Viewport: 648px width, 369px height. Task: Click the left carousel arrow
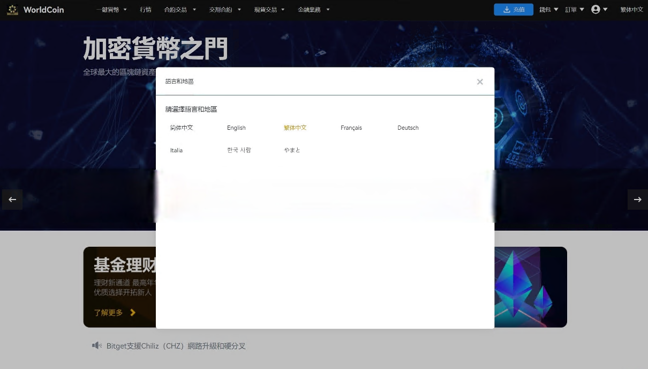click(x=12, y=199)
